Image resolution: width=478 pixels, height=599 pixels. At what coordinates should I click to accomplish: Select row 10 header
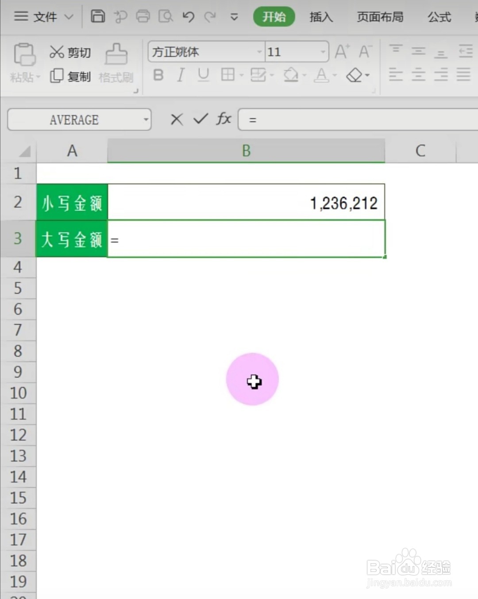[x=18, y=393]
